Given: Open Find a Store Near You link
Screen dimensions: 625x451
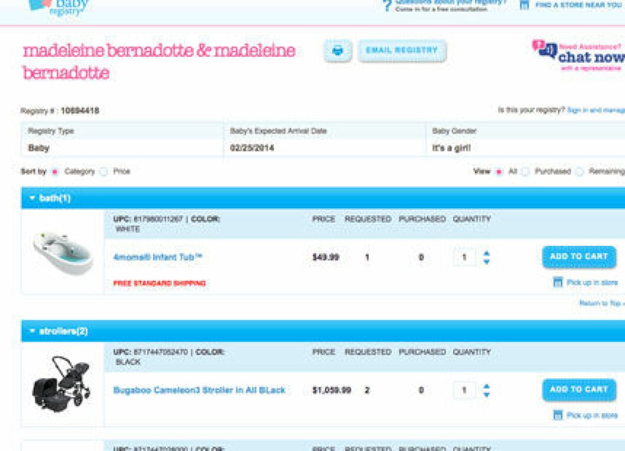Looking at the screenshot, I should click(x=580, y=5).
